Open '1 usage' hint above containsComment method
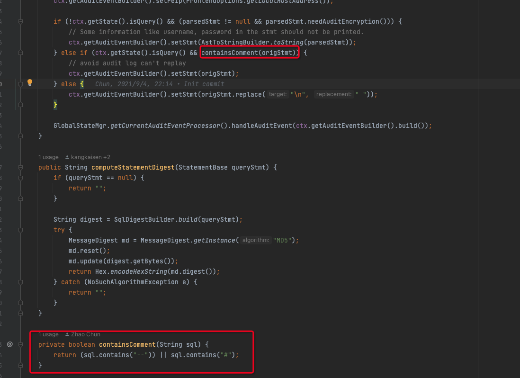 48,334
